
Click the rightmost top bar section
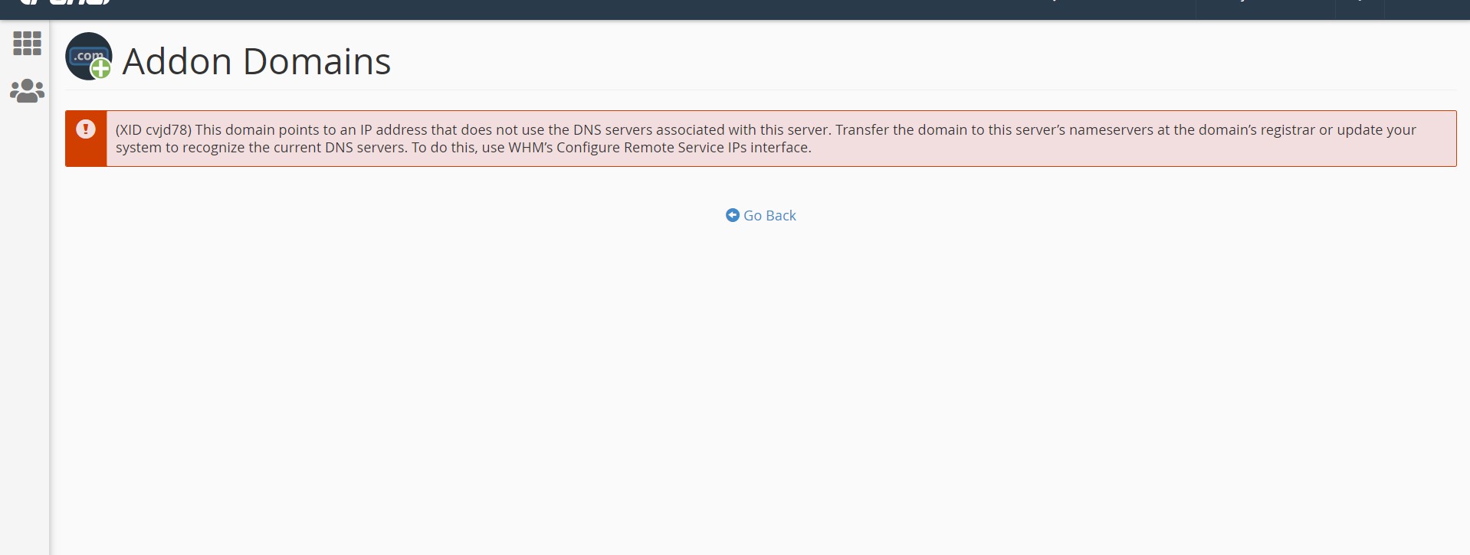[1427, 9]
